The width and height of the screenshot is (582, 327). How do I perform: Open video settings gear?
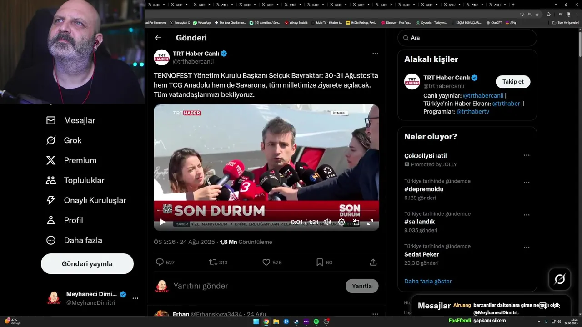341,222
